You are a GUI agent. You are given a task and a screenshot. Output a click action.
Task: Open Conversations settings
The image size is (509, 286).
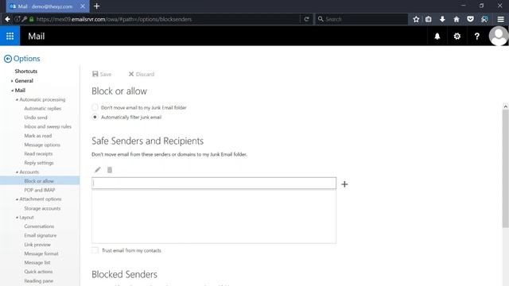point(39,226)
